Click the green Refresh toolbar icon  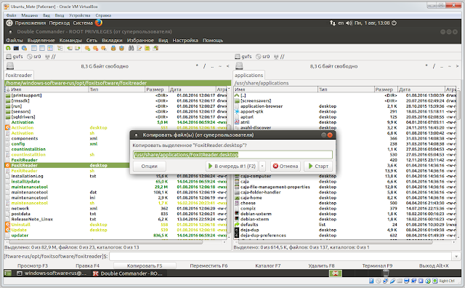tap(8, 48)
